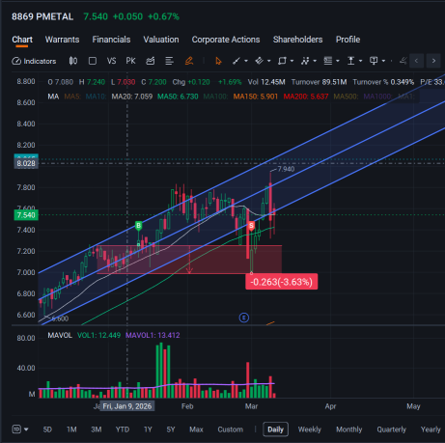Click the red -0.263(-3.63%) measurement label

[x=282, y=282]
